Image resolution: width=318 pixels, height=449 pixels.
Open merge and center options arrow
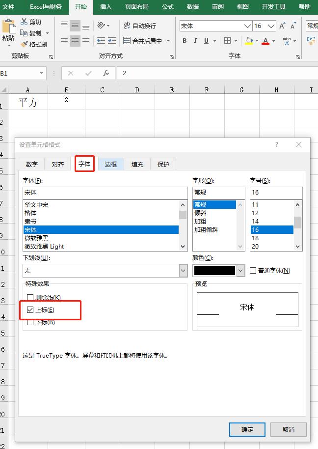(168, 41)
